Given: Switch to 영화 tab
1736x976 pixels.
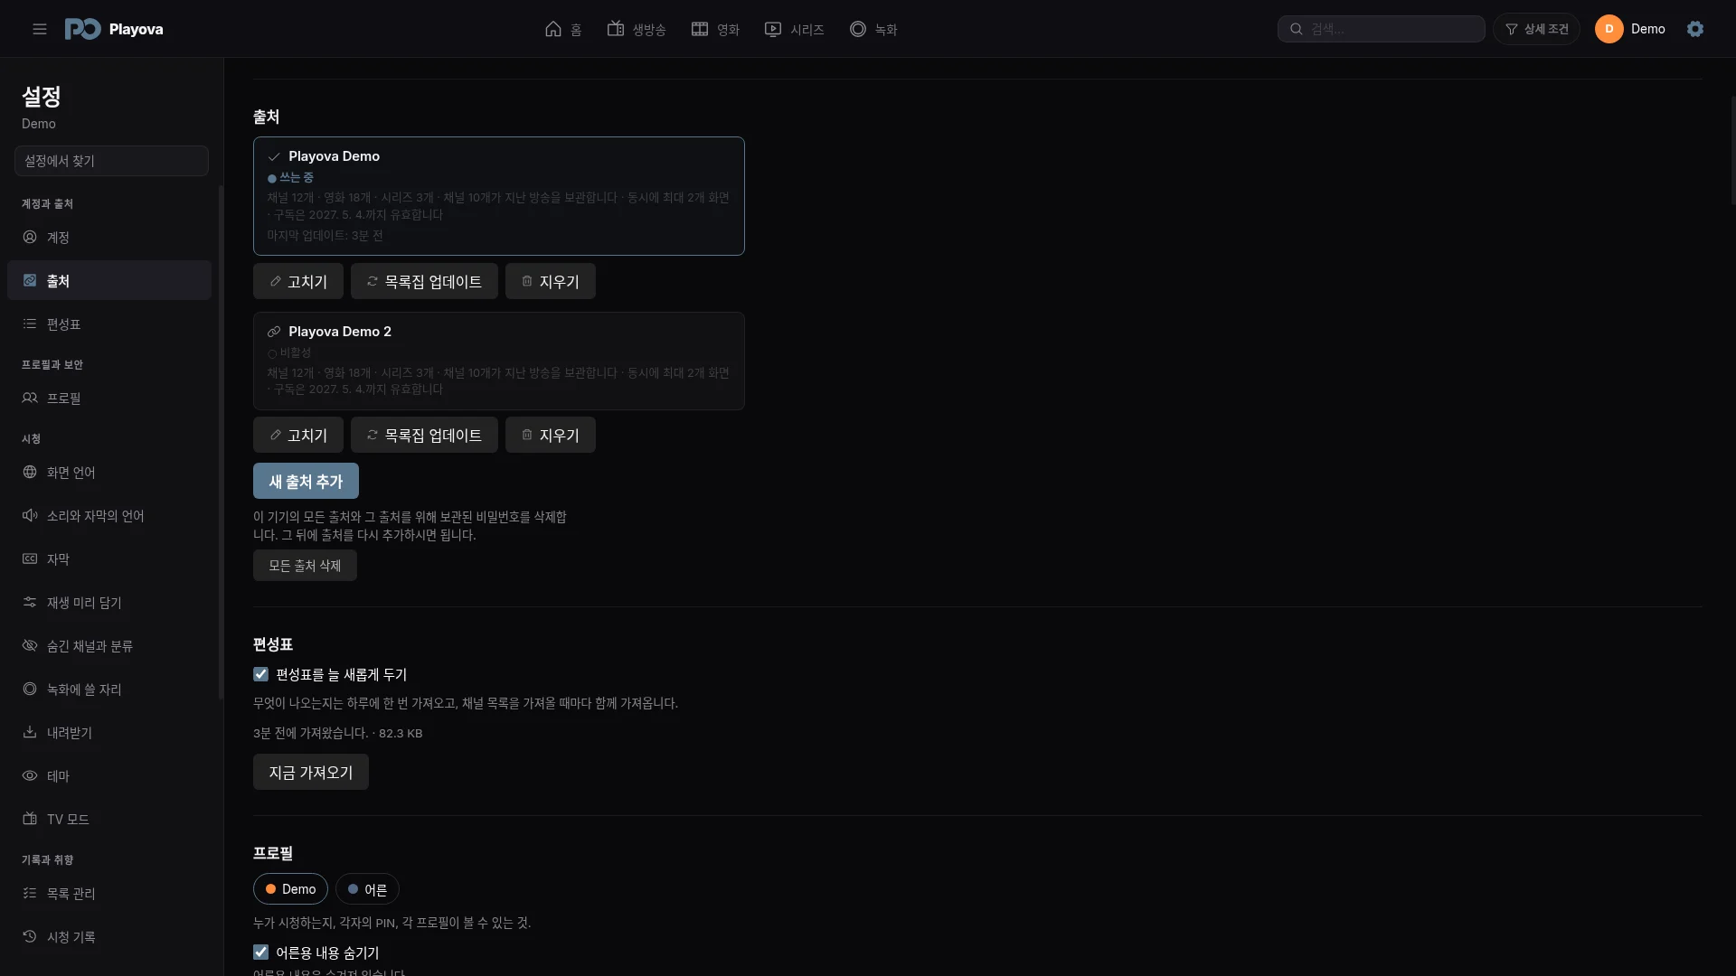Looking at the screenshot, I should point(715,29).
